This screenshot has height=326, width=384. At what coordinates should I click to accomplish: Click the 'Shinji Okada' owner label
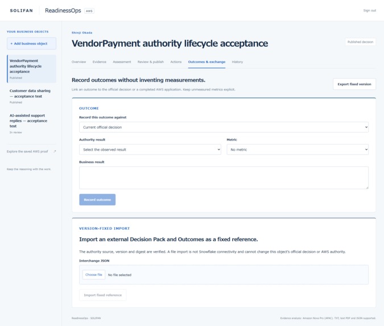82,32
